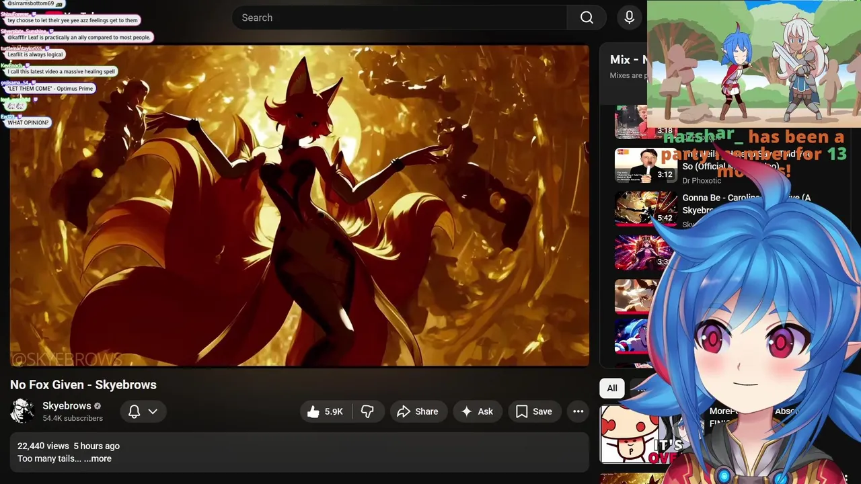The image size is (861, 484).
Task: Click the 22,440 views text
Action: coord(43,446)
